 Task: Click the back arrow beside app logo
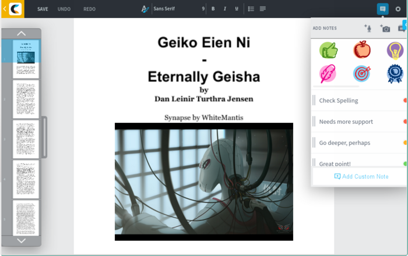click(x=5, y=9)
